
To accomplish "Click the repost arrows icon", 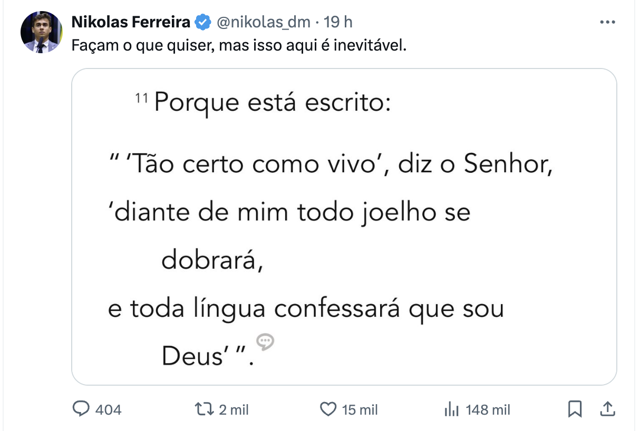I will [203, 409].
